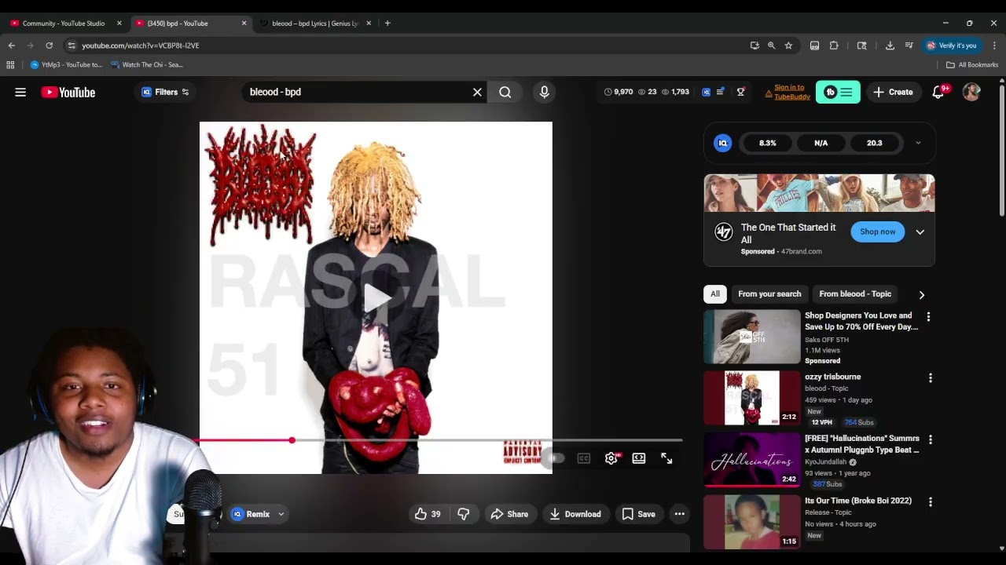Bookmark this page with star icon
This screenshot has height=565, width=1006.
point(788,46)
